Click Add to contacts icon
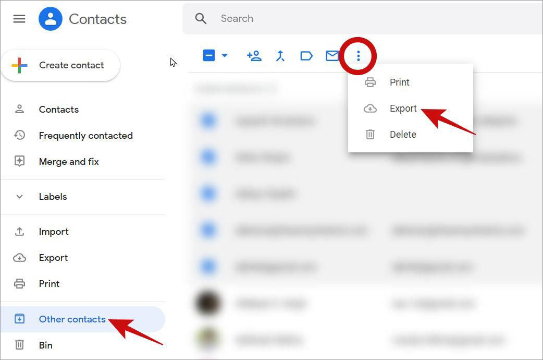Image resolution: width=543 pixels, height=360 pixels. pyautogui.click(x=254, y=56)
